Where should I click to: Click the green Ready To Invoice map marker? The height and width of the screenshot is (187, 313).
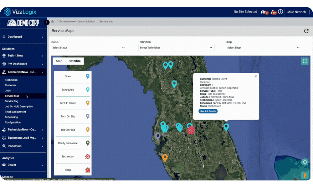(191, 97)
